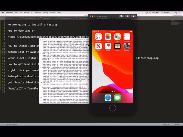The width and height of the screenshot is (183, 137).
Task: Close the PPT info editor tab
Action: click(x=21, y=18)
